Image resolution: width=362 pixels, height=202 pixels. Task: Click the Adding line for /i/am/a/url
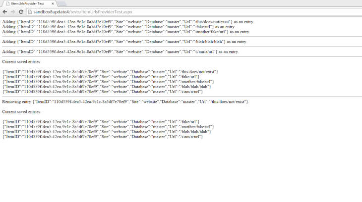121,51
